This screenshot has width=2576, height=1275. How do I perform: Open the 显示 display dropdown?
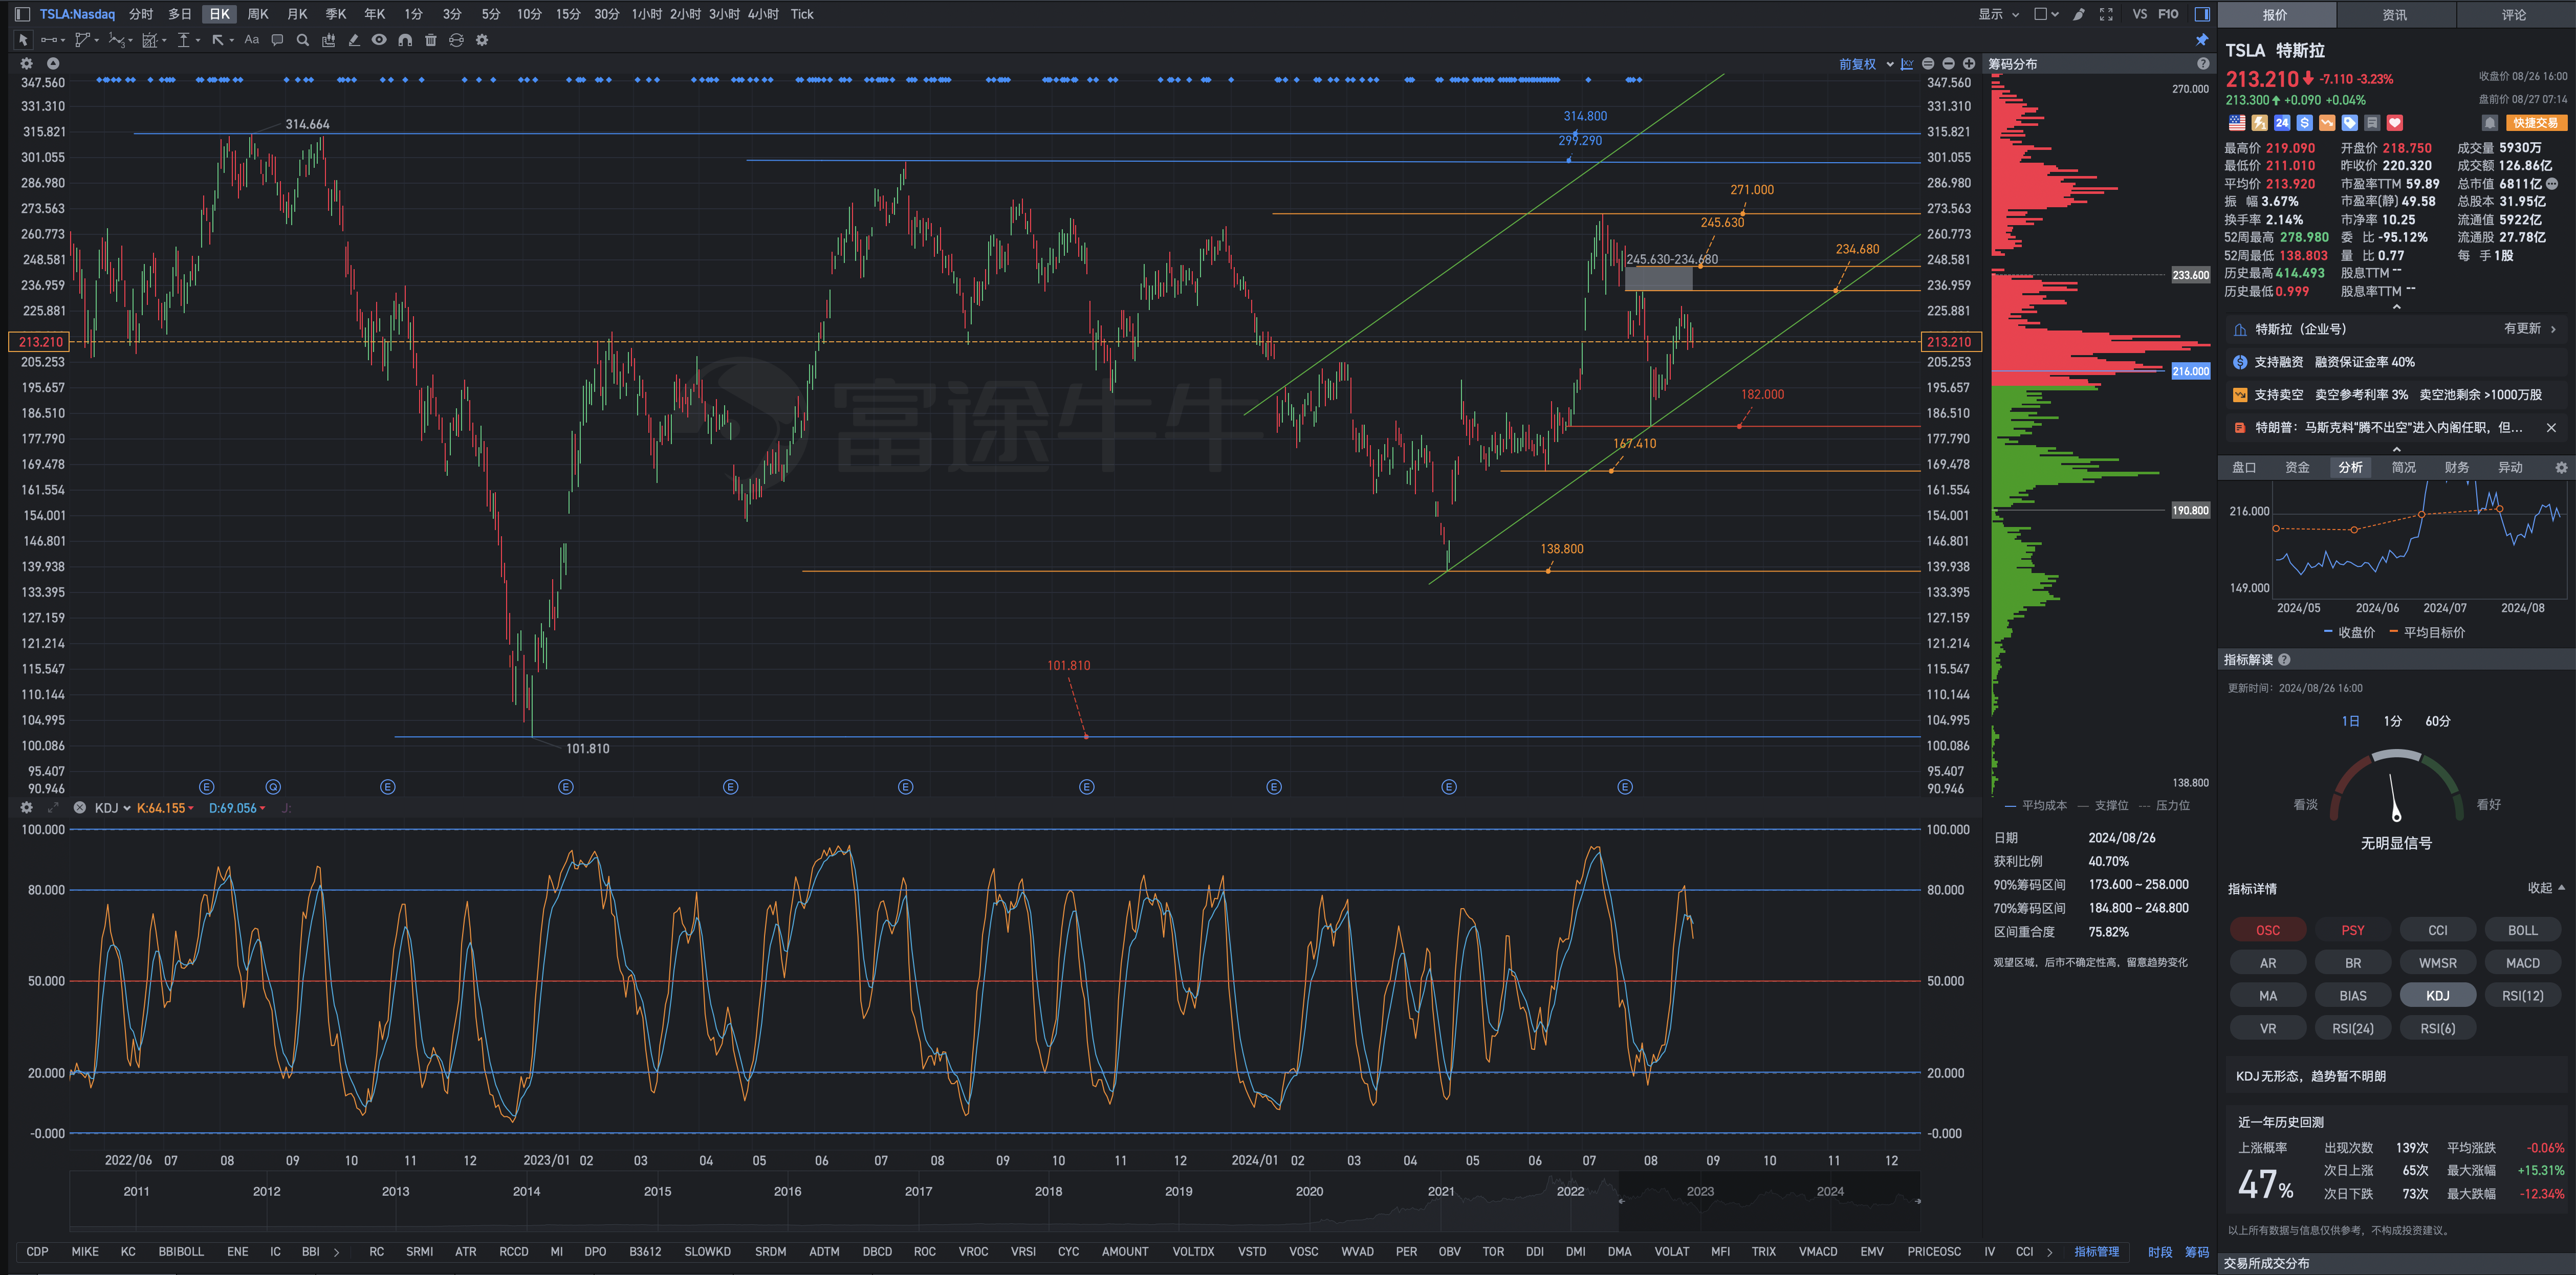pos(1998,14)
